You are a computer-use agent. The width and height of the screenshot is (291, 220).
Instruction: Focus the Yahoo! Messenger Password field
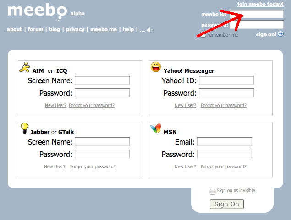point(226,92)
